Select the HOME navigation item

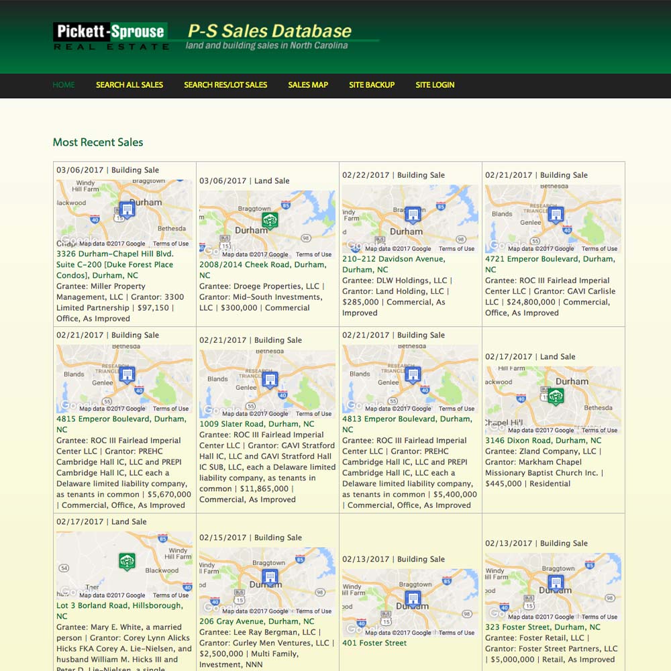click(63, 85)
